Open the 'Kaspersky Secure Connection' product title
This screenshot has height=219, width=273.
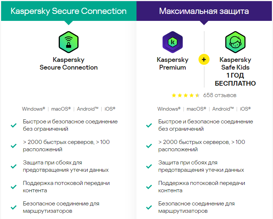pyautogui.click(x=69, y=63)
